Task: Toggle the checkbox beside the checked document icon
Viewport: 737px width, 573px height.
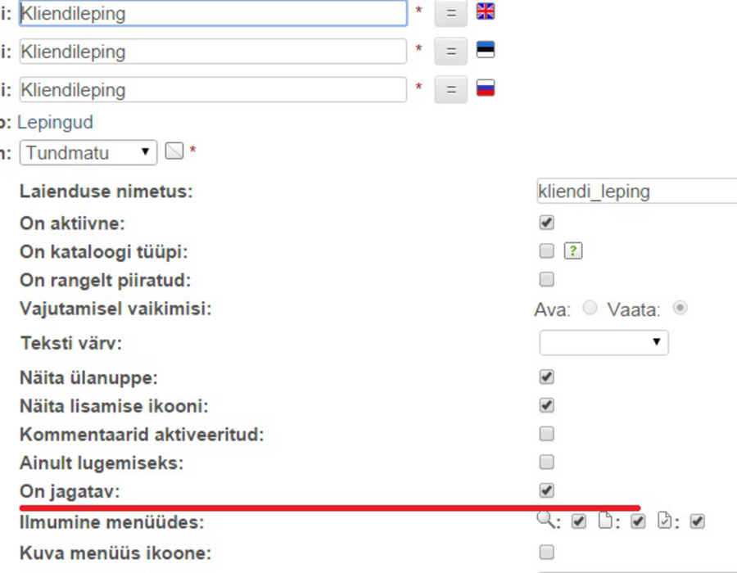Action: [698, 521]
